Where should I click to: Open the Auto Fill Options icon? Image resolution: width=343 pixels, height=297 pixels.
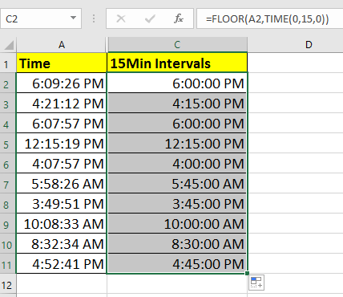coord(256,283)
